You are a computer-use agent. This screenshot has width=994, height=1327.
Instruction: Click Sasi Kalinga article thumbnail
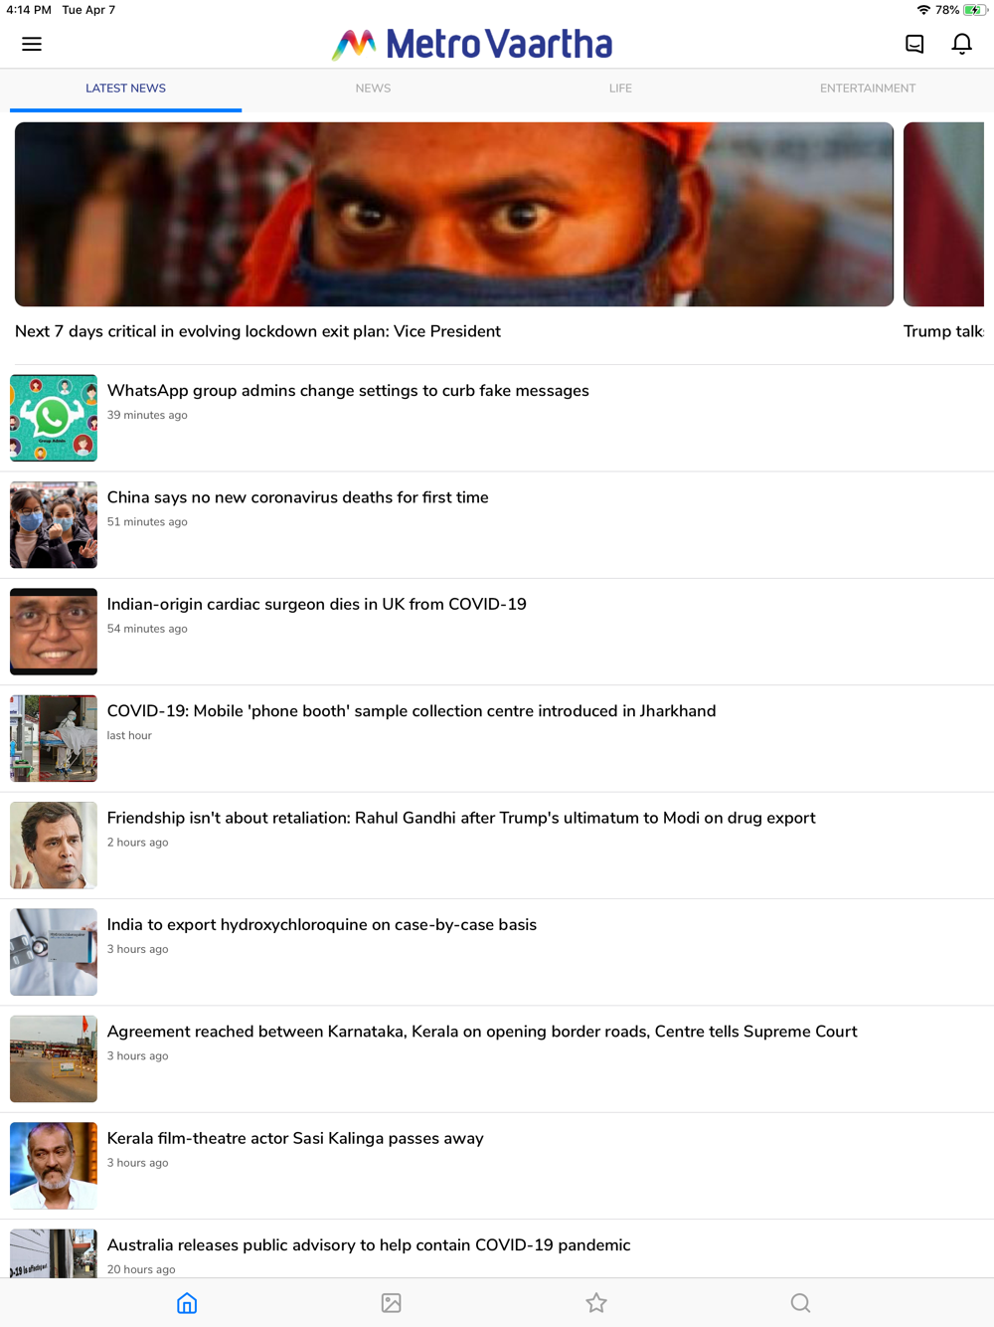click(54, 1166)
